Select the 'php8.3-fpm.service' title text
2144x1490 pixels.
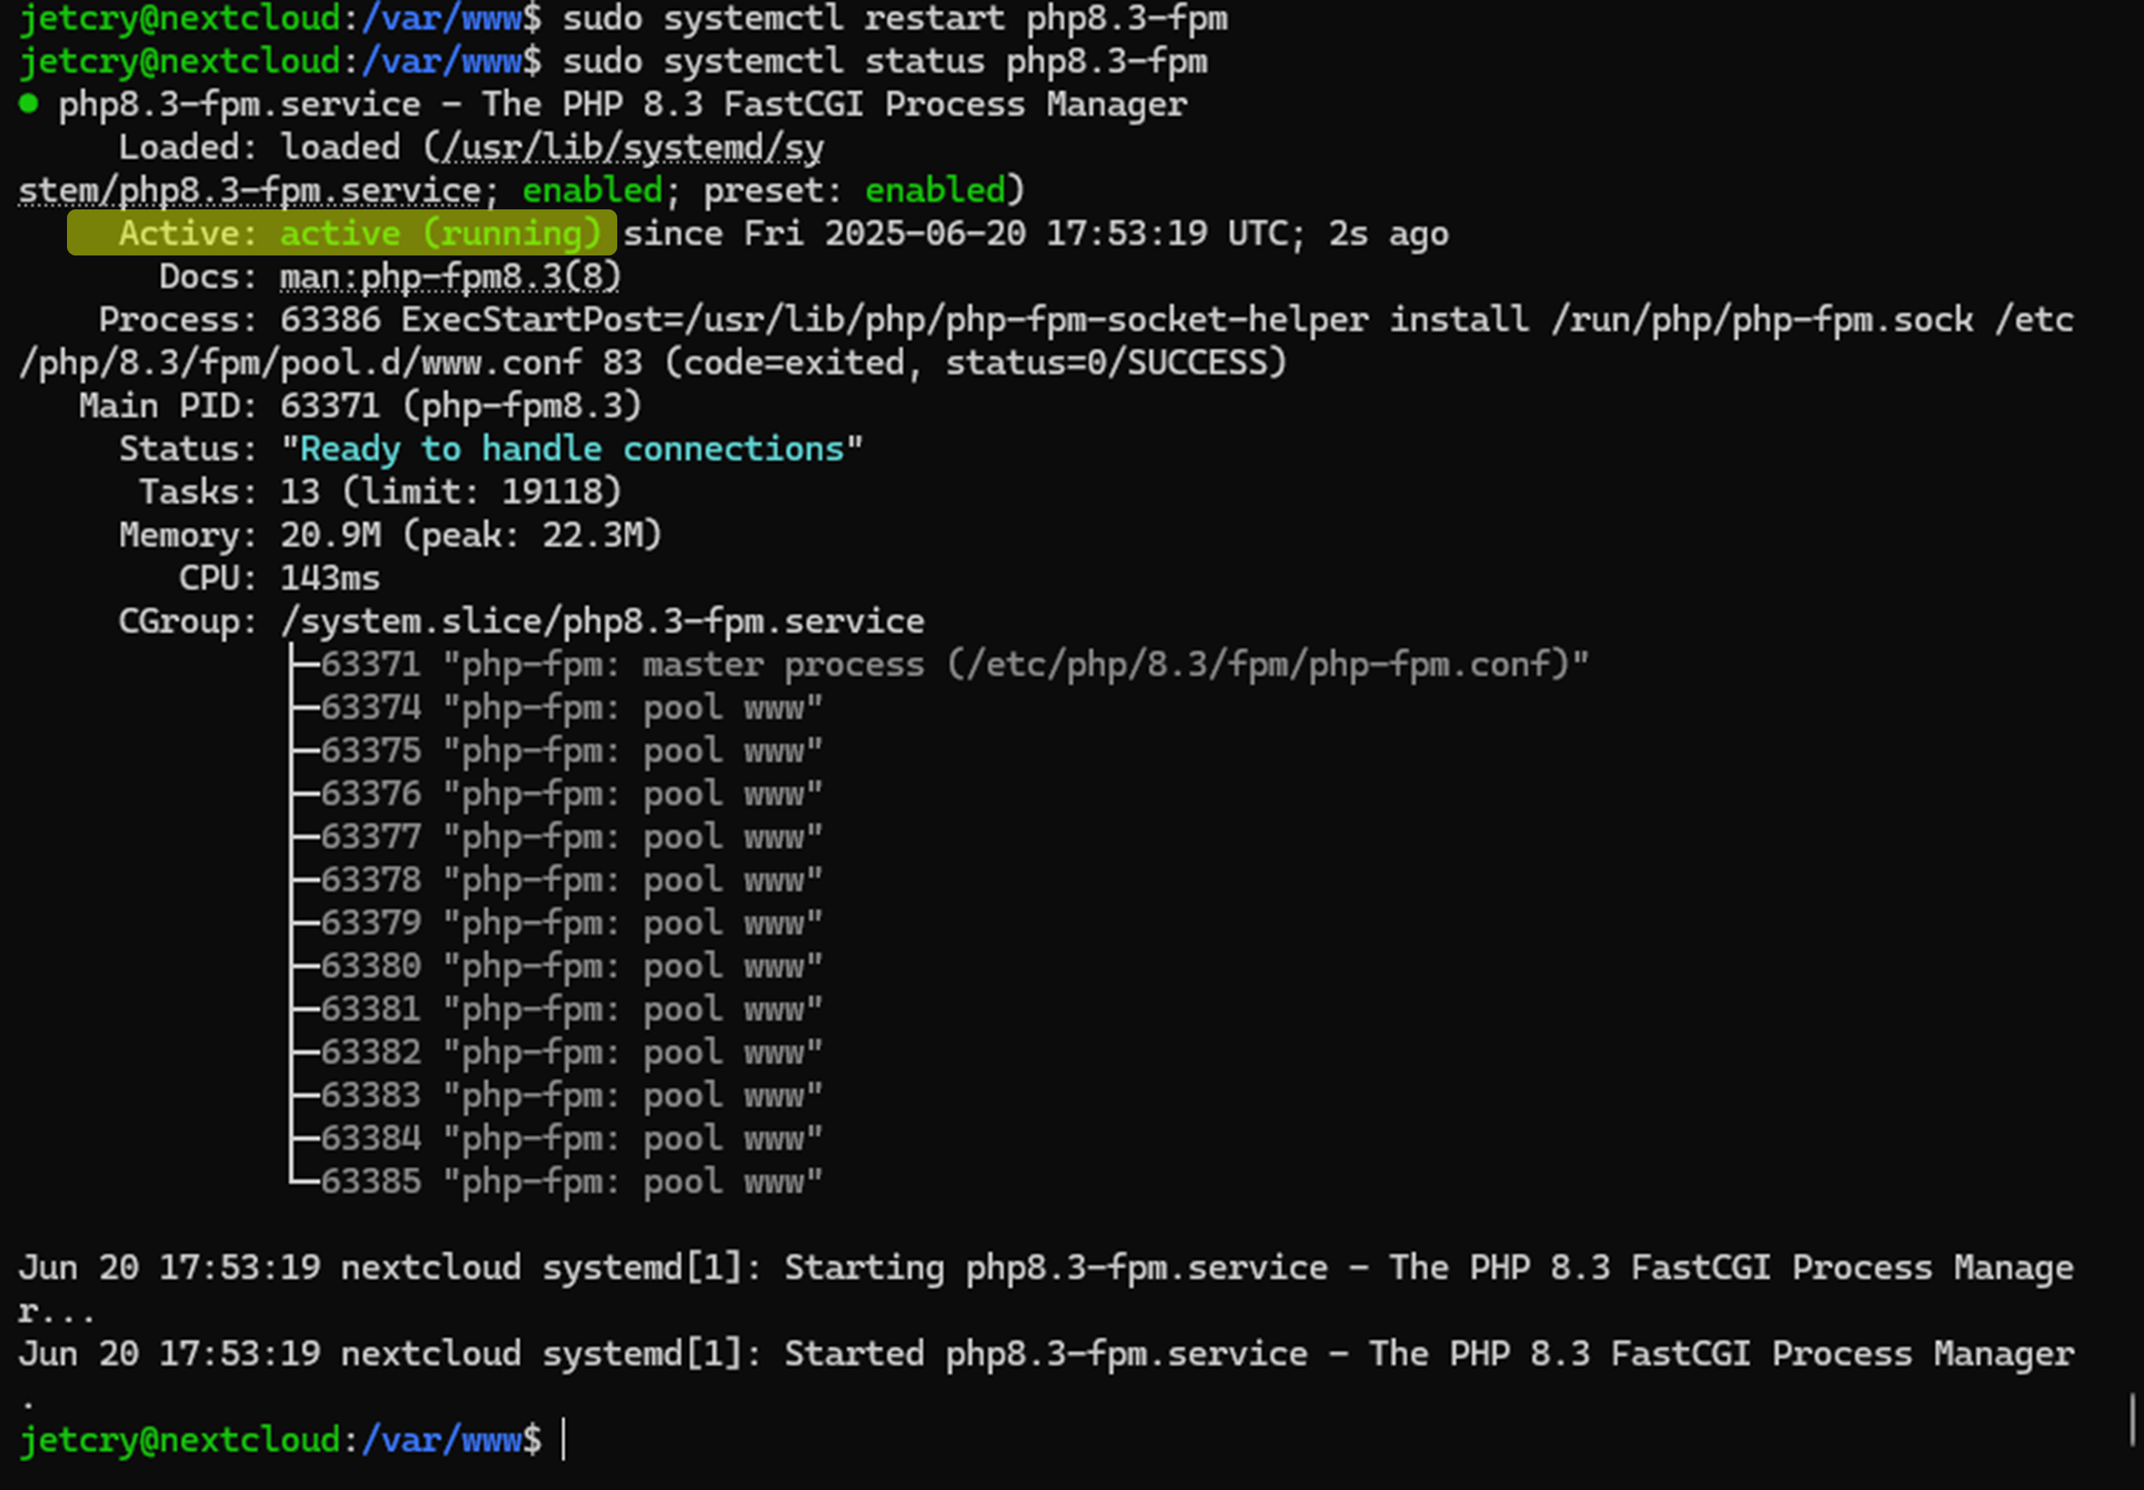coord(239,105)
